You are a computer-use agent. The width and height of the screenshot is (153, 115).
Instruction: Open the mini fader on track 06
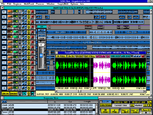pos(20,37)
